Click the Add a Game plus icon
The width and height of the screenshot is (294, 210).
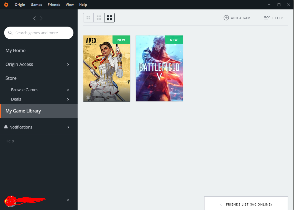click(x=226, y=18)
